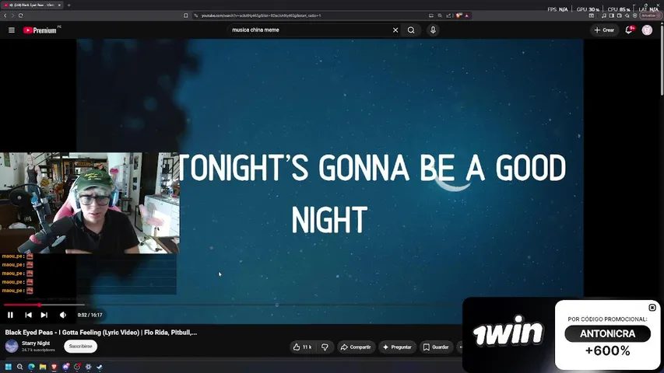Go to YouTube Premium home logo
The width and height of the screenshot is (664, 373).
coord(40,30)
